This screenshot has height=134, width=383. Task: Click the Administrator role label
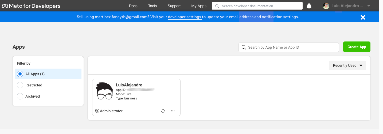(111, 111)
